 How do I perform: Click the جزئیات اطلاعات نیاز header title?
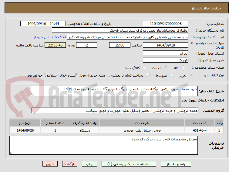206,8
